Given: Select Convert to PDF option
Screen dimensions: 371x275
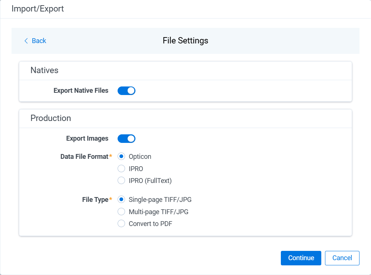Looking at the screenshot, I should click(121, 224).
